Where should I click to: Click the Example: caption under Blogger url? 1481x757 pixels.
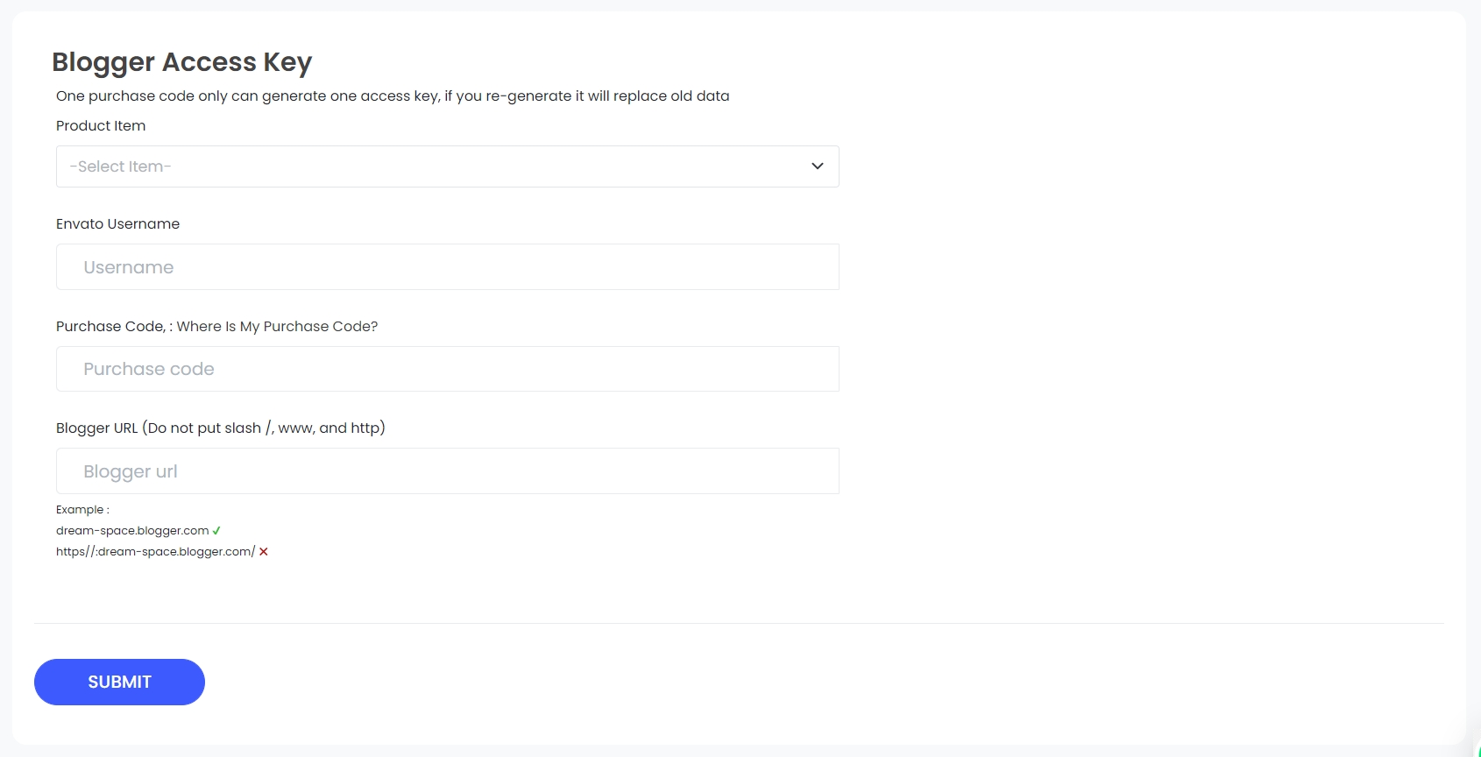tap(82, 510)
